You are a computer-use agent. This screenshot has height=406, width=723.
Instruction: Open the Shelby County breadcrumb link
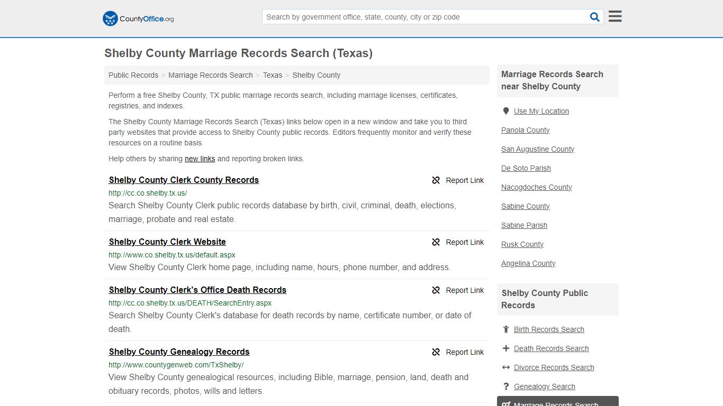[317, 75]
